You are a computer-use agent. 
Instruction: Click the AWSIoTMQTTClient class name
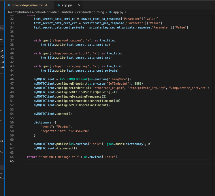click(x=73, y=79)
